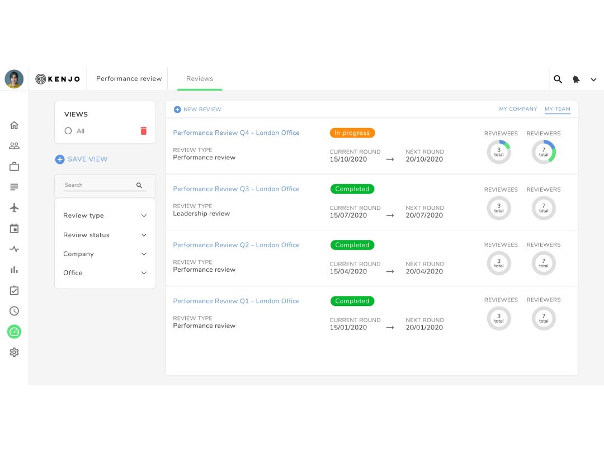Open the pulse activity icon in sidebar

point(14,249)
